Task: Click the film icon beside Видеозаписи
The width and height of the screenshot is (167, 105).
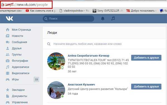Action: [x=8, y=73]
